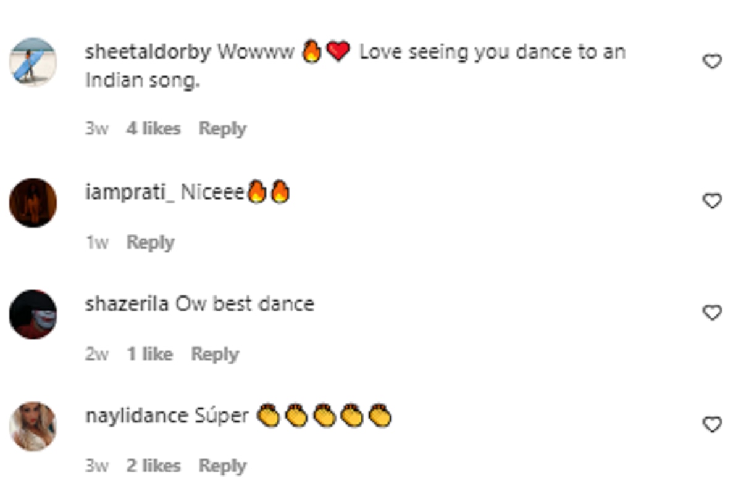View the 1 like on shazerila's comment
This screenshot has height=489, width=741.
click(149, 354)
